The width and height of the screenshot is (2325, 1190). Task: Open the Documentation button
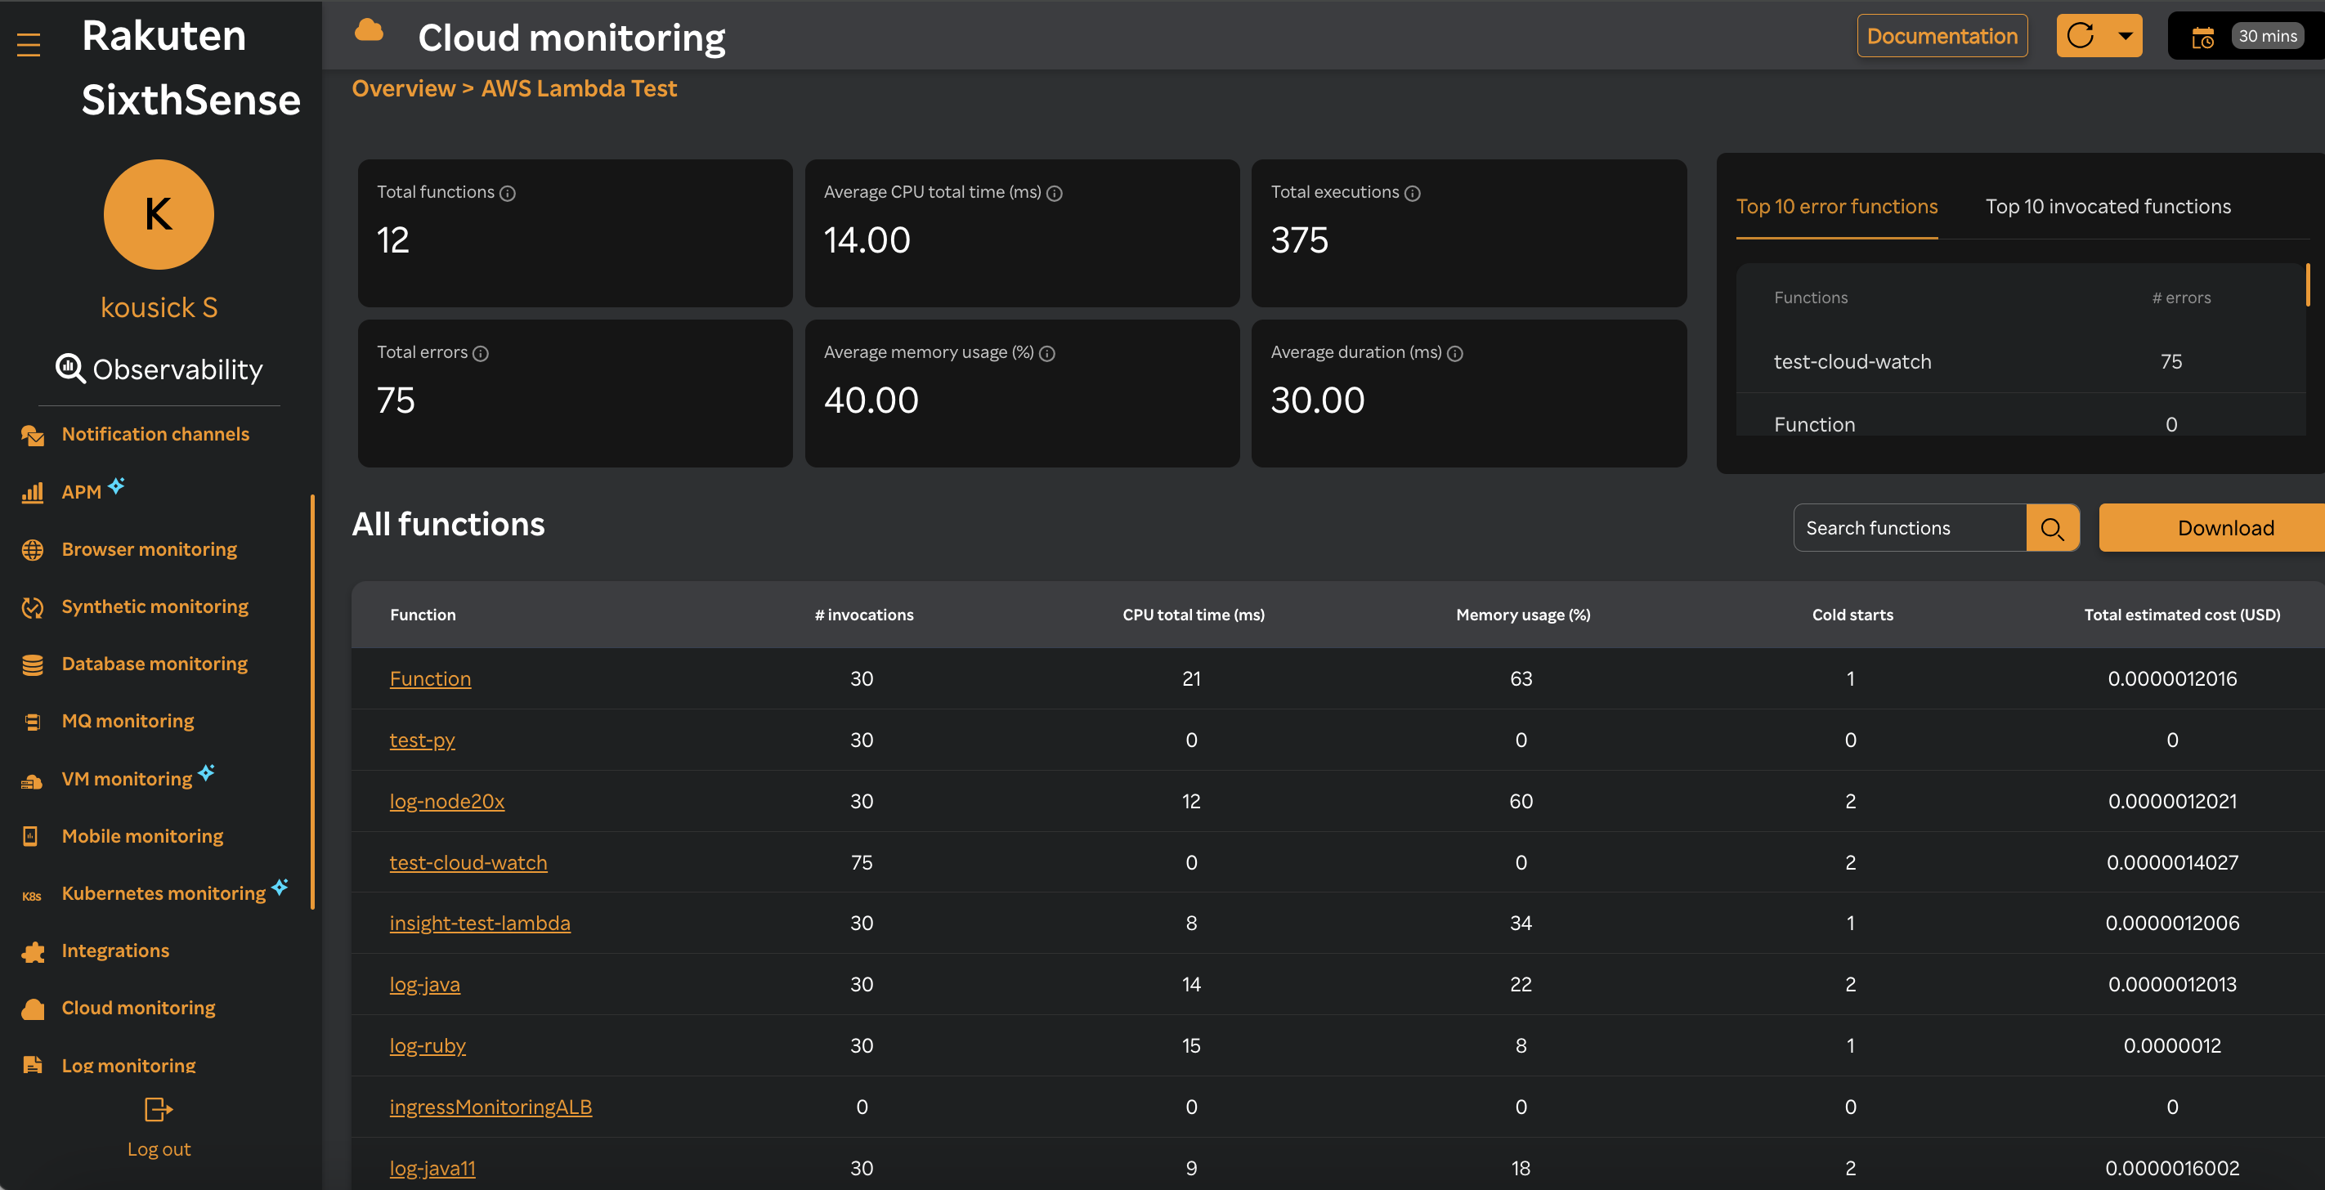(x=1942, y=36)
